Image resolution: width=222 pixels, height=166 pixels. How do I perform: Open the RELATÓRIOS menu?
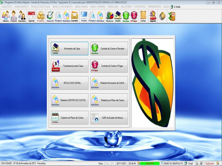(x=127, y=7)
